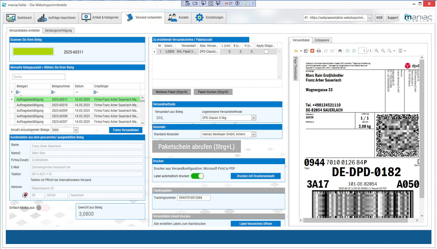Click the globe icon beside address fields
This screenshot has height=249, width=437.
25,195
